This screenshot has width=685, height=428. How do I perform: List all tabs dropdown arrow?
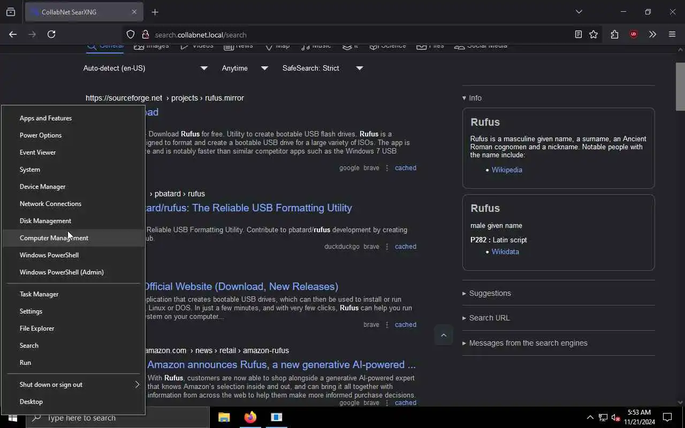(579, 12)
